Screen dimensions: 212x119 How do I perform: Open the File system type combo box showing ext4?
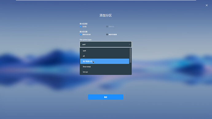[x=106, y=44]
